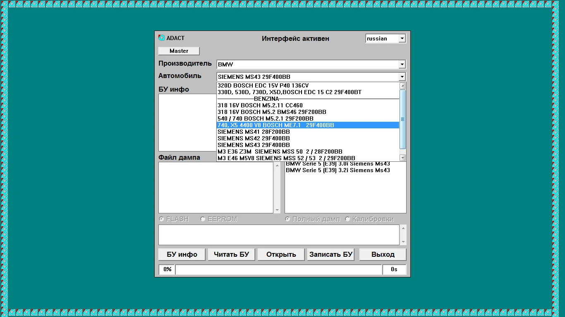Image resolution: width=565 pixels, height=317 pixels.
Task: Click inside the Файл дампа text area
Action: point(216,187)
